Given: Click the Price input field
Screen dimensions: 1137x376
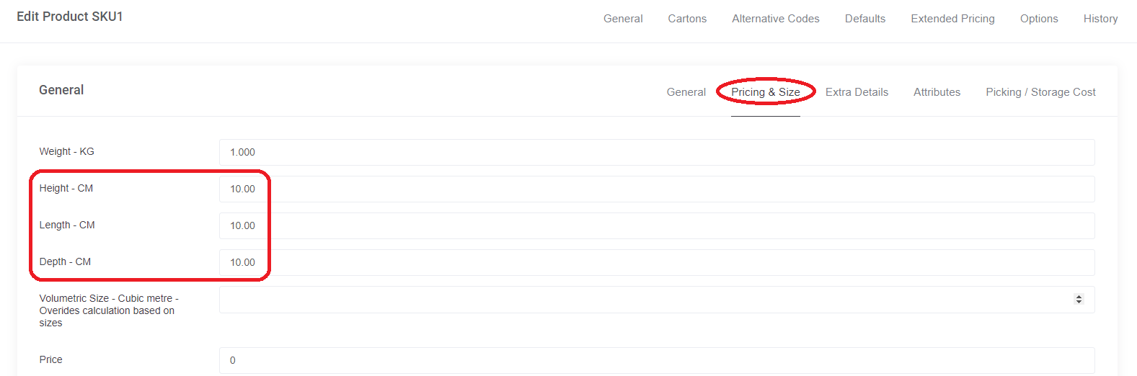Looking at the screenshot, I should coord(657,360).
